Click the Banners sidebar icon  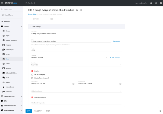4,68
